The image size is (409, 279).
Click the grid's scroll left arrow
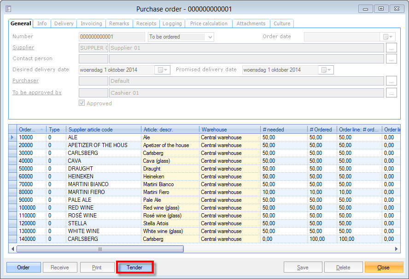pos(13,249)
